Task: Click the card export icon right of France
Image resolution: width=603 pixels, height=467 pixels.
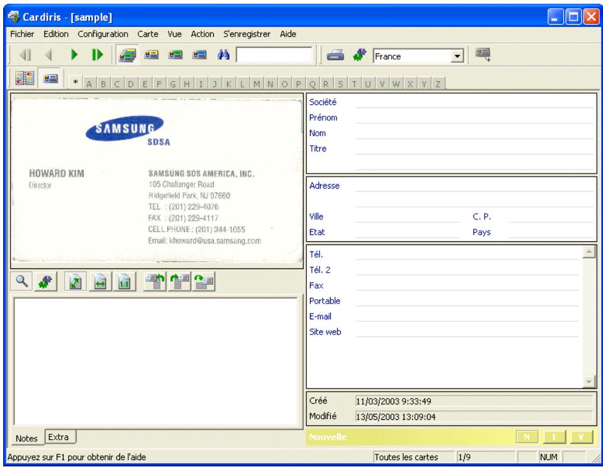Action: click(483, 55)
